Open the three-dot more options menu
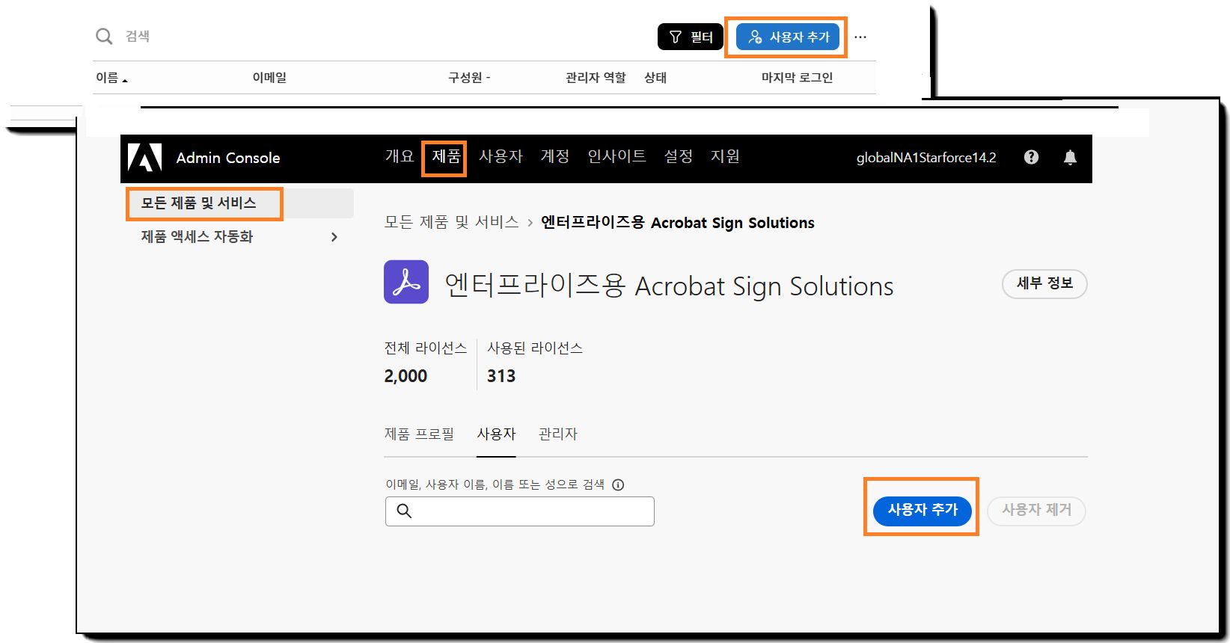Screen dimensions: 1230x643 860,37
